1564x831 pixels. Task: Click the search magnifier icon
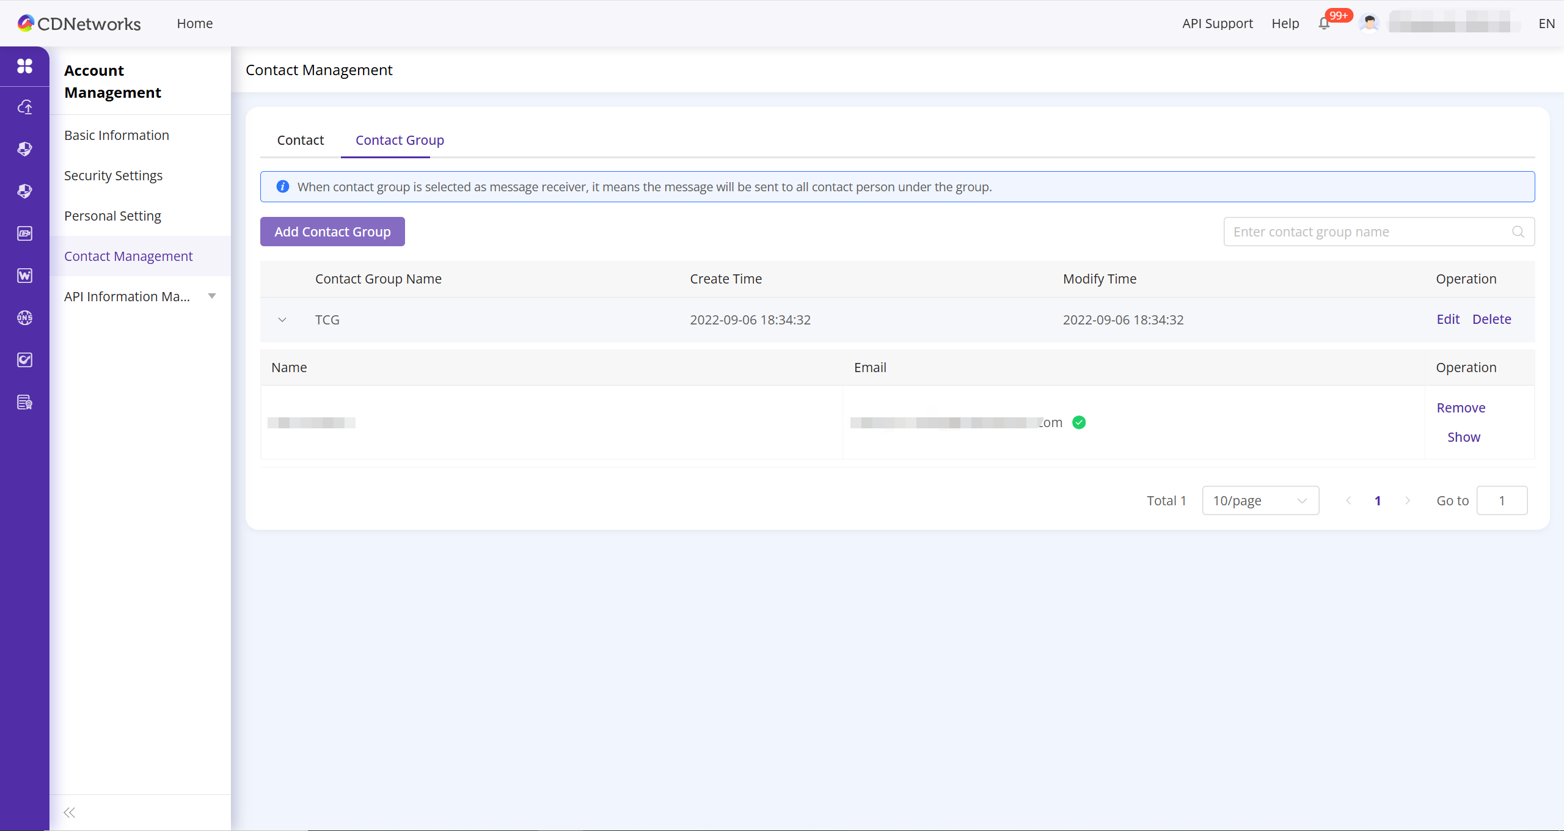(x=1518, y=232)
